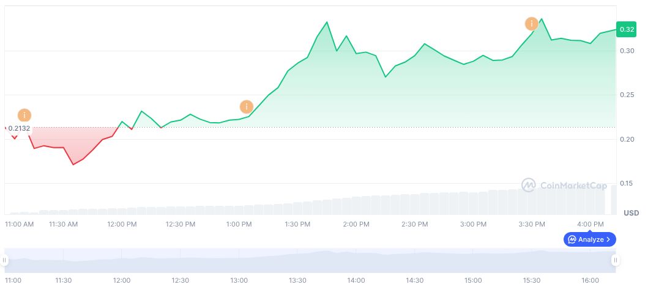
Task: Click the left handle of the range navigator
Action: (x=5, y=261)
